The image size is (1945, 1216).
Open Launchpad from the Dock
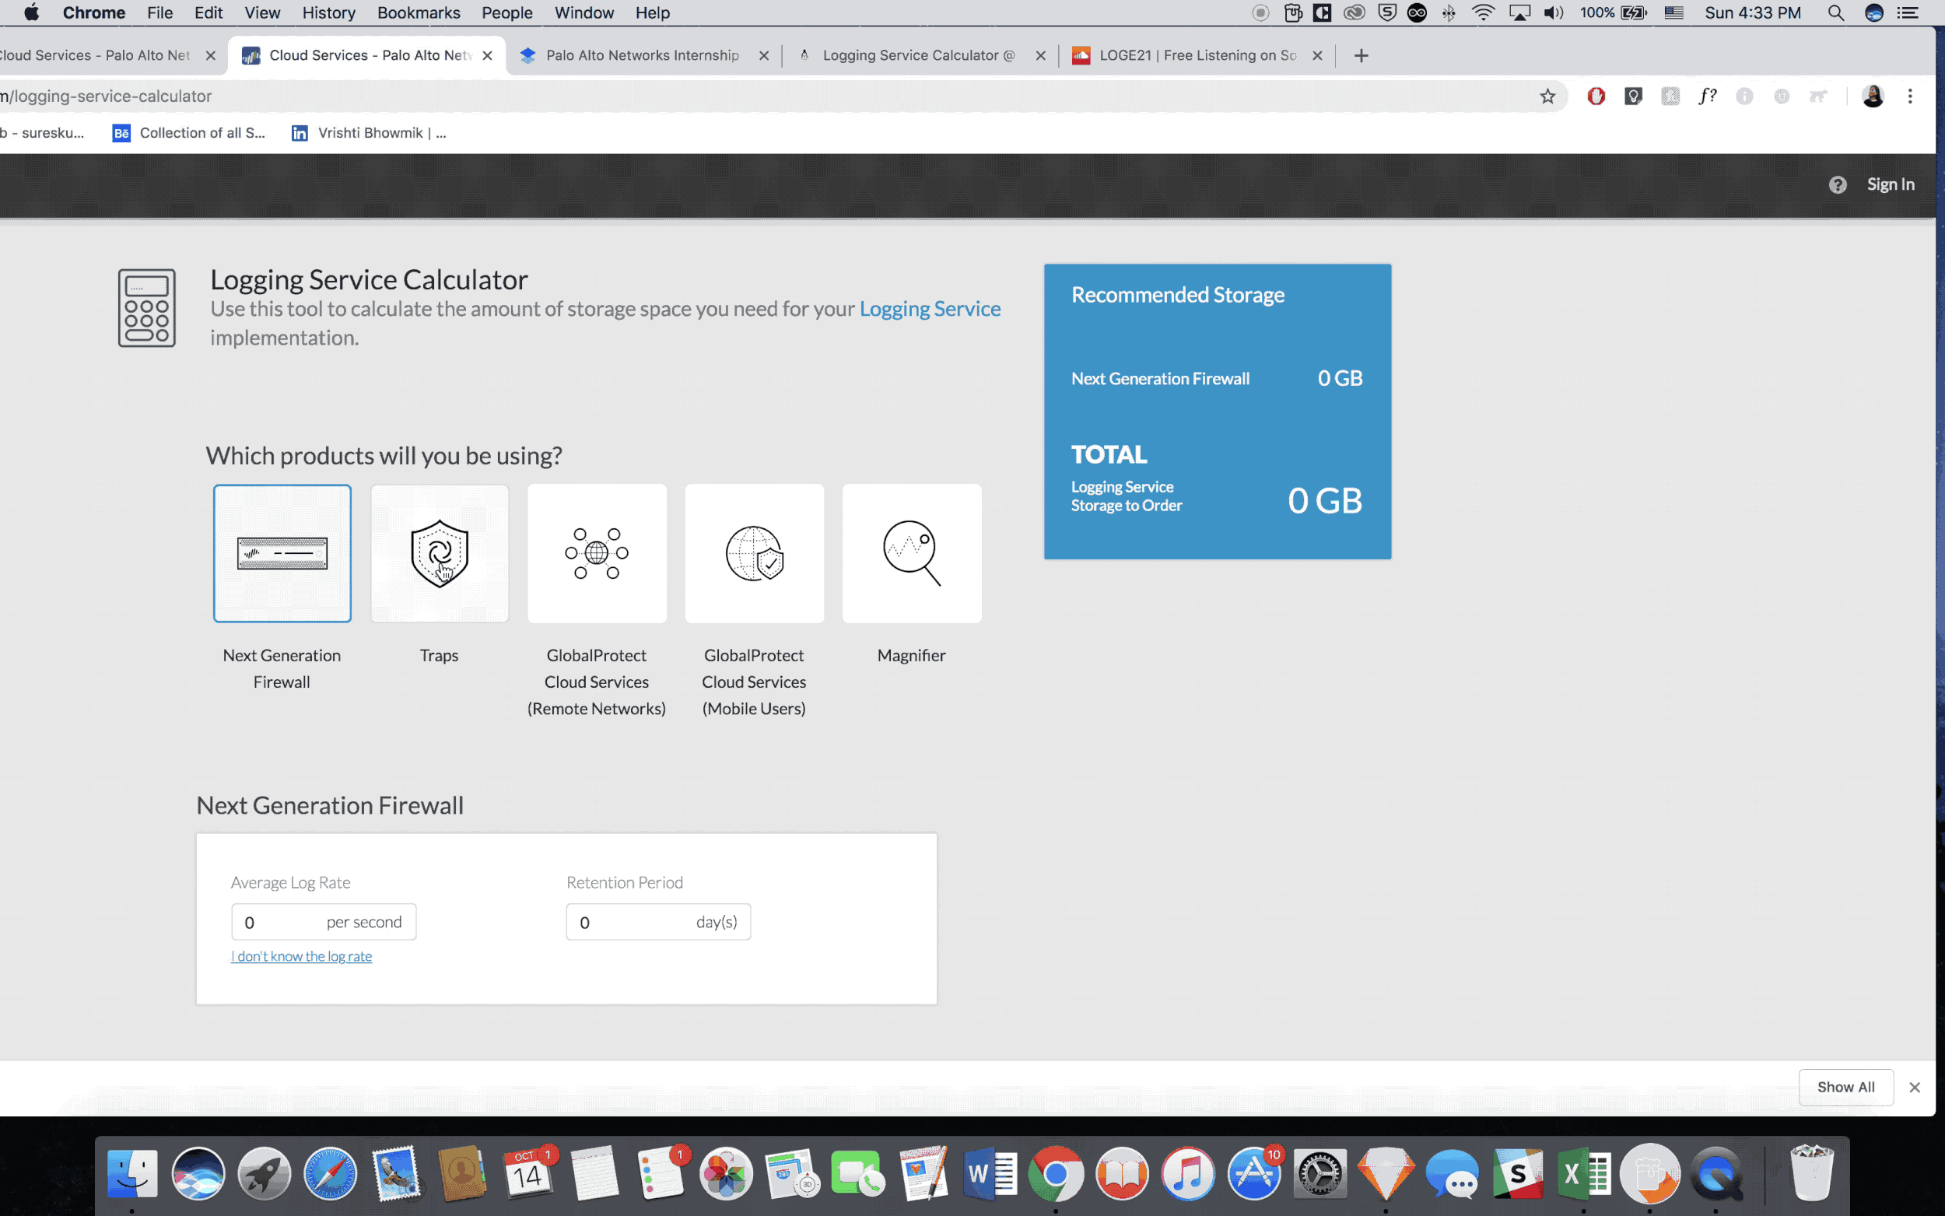click(265, 1174)
